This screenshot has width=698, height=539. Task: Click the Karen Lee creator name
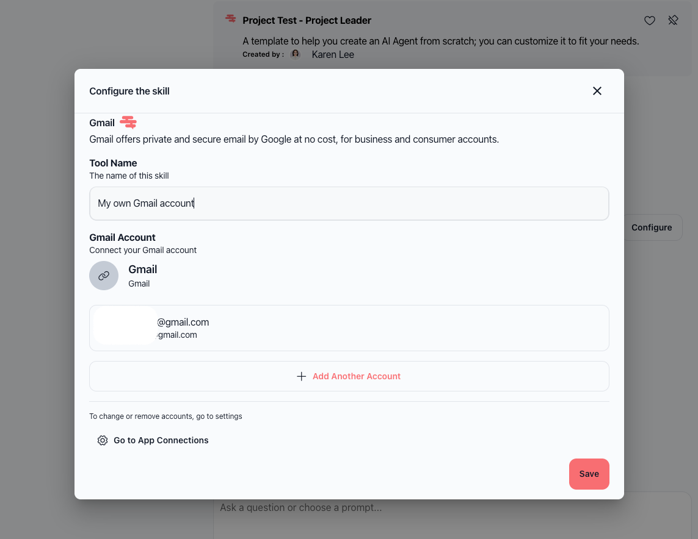click(333, 55)
